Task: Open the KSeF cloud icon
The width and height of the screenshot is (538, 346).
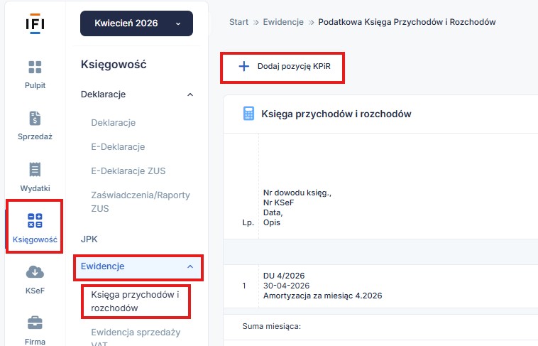Action: (35, 272)
